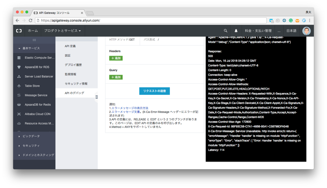The image size is (327, 188).
Task: Select デプロイ履歴 menu item
Action: (73, 65)
